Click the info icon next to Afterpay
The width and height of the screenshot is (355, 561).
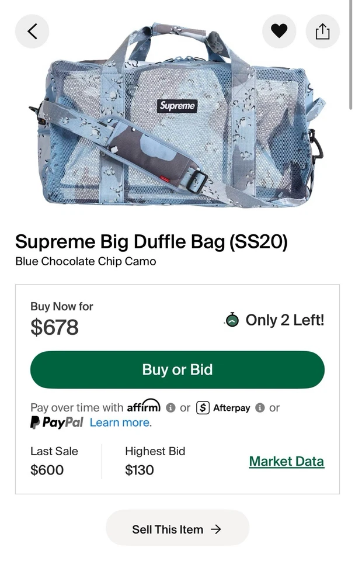(x=259, y=407)
